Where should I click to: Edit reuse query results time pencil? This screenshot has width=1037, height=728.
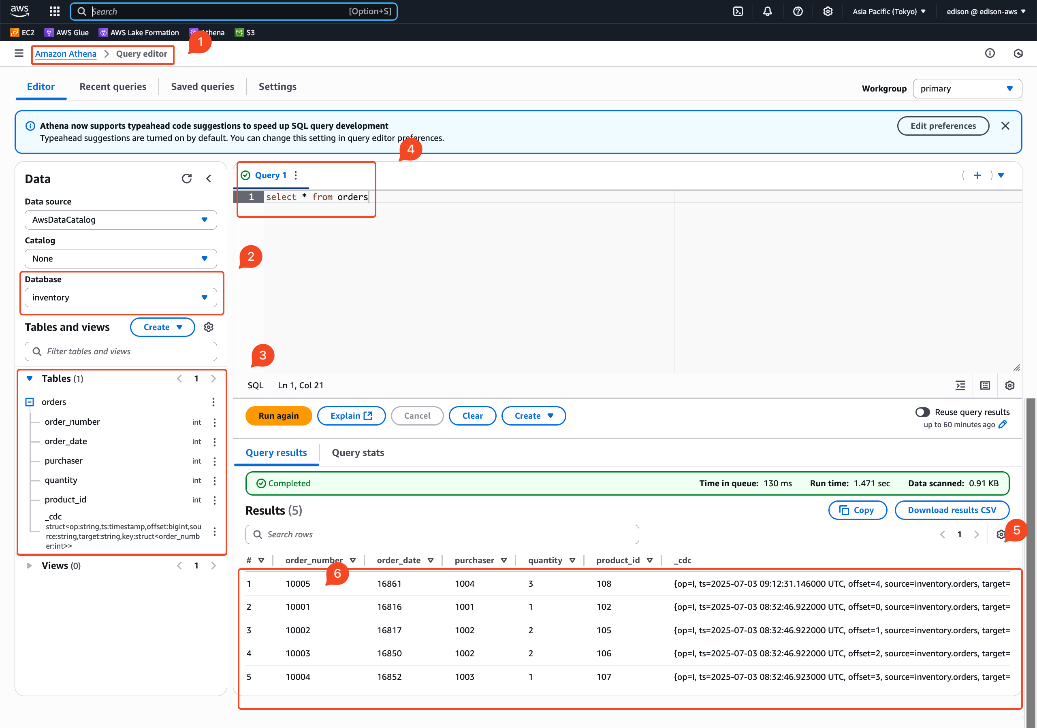point(1002,424)
